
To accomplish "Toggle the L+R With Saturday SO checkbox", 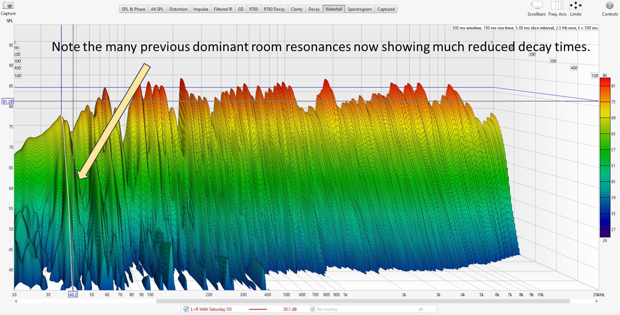I will pyautogui.click(x=186, y=309).
